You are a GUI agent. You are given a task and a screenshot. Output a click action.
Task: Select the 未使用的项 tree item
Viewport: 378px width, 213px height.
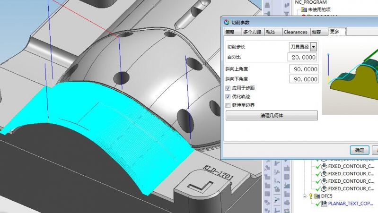coord(319,9)
